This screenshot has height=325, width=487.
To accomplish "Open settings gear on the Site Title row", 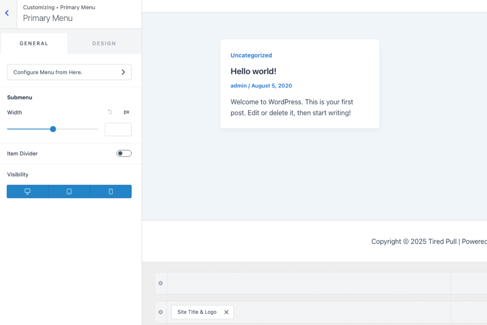I will [160, 312].
